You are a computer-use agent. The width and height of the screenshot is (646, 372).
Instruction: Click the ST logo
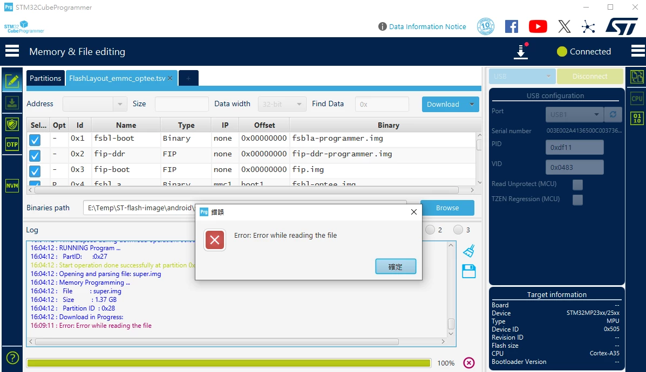click(622, 26)
